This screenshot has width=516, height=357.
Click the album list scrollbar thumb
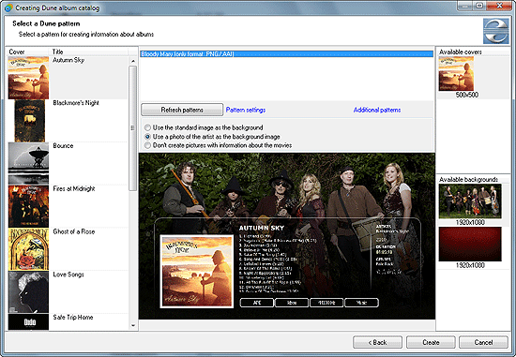(133, 128)
